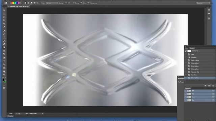Select the Untitled-1 document tab
The width and height of the screenshot is (216, 121).
[x=19, y=6]
